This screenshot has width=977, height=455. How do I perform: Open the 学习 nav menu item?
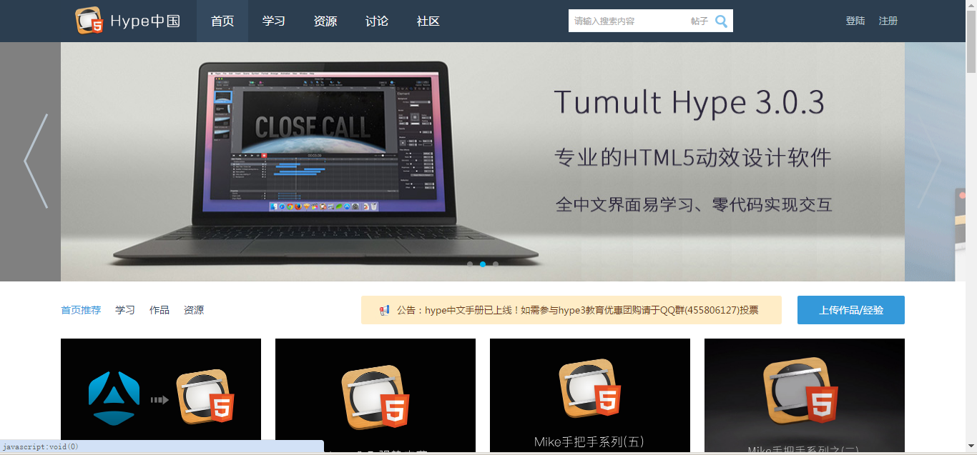pyautogui.click(x=274, y=21)
